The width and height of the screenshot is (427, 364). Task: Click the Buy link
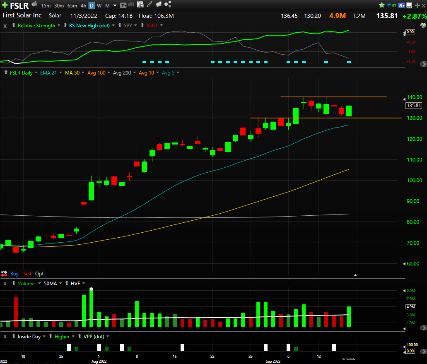pos(14,274)
